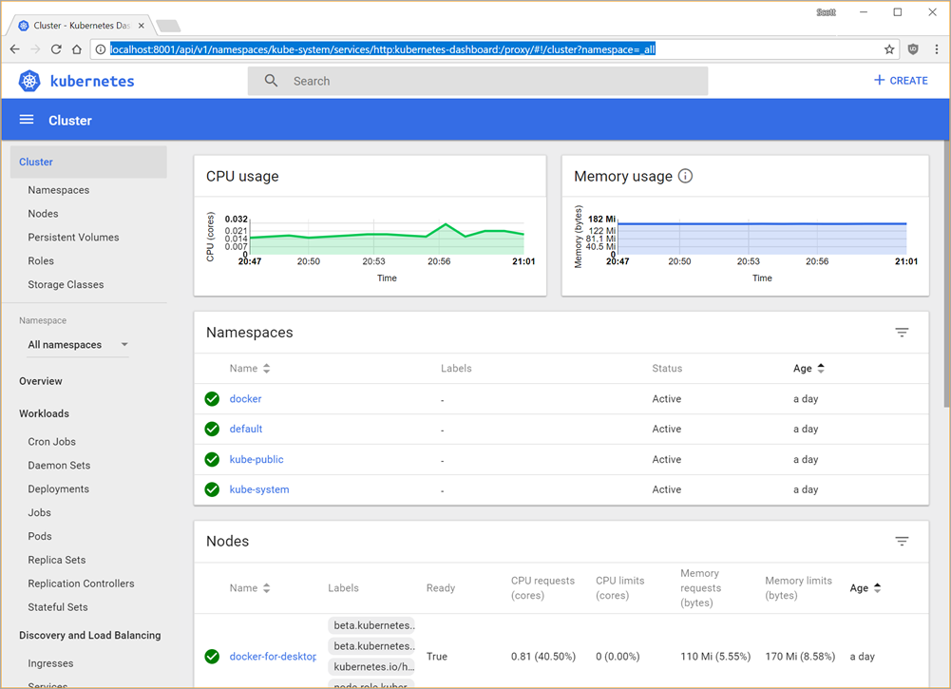The image size is (951, 689).
Task: Bookmark this page with the star icon
Action: pyautogui.click(x=889, y=49)
